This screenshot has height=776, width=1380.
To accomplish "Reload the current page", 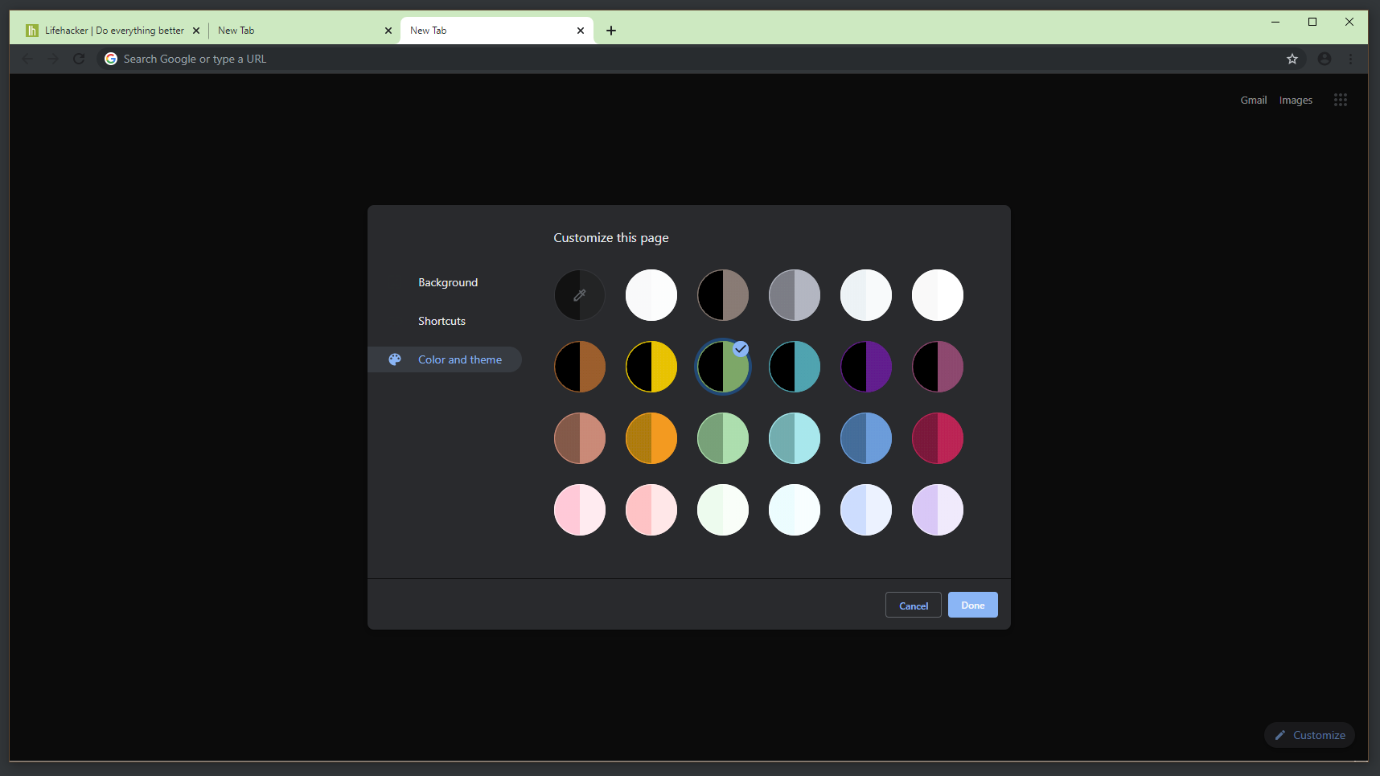I will (x=79, y=59).
